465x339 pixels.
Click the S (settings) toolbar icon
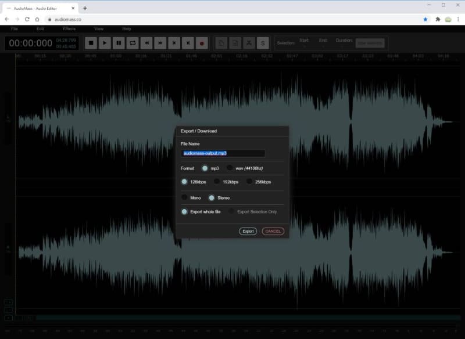[263, 43]
